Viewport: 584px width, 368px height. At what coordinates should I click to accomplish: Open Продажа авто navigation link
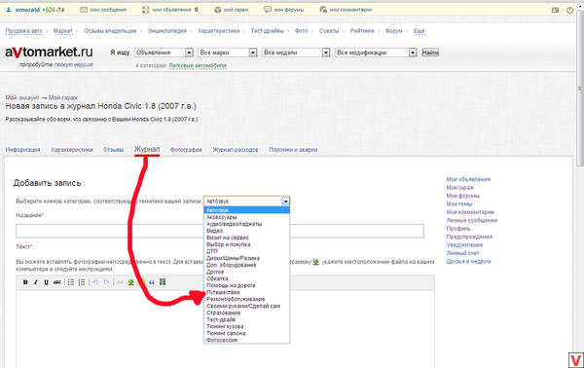(23, 31)
